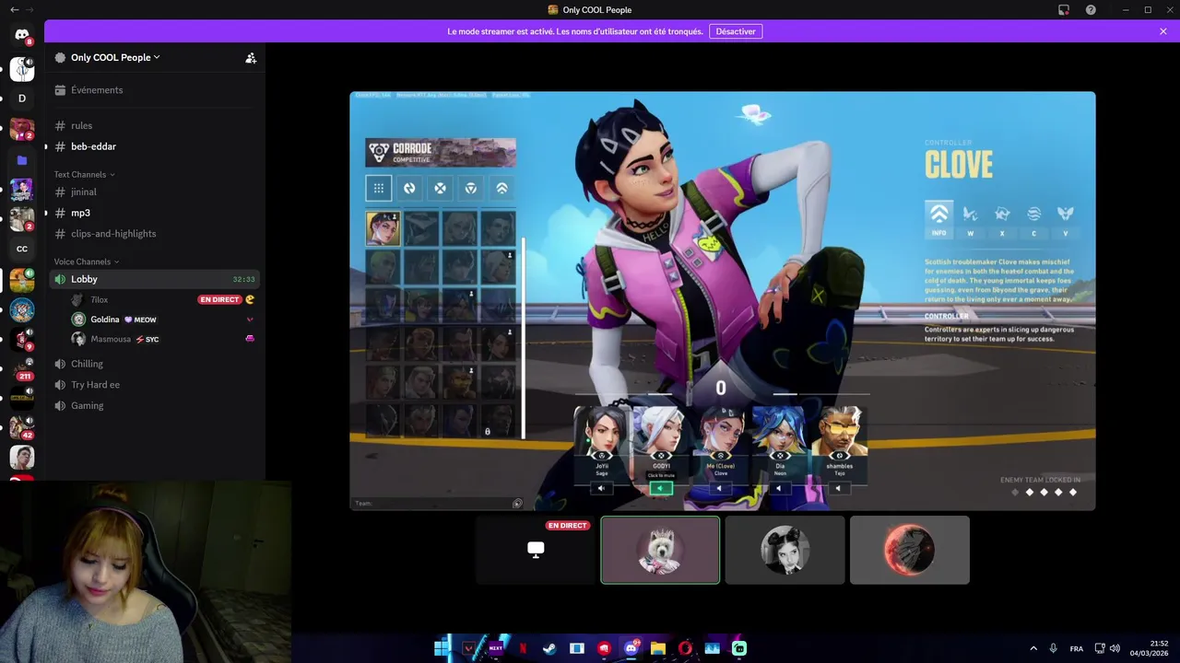Click the agent list scrollbar
Viewport: 1180px width, 663px height.
pyautogui.click(x=524, y=338)
